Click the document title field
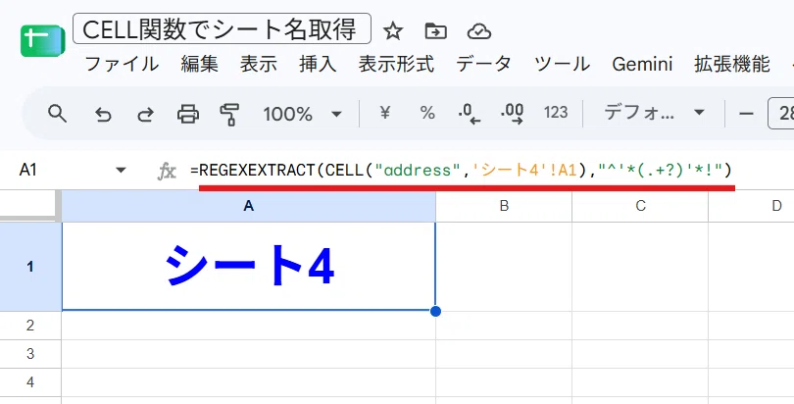This screenshot has width=794, height=404. tap(222, 28)
